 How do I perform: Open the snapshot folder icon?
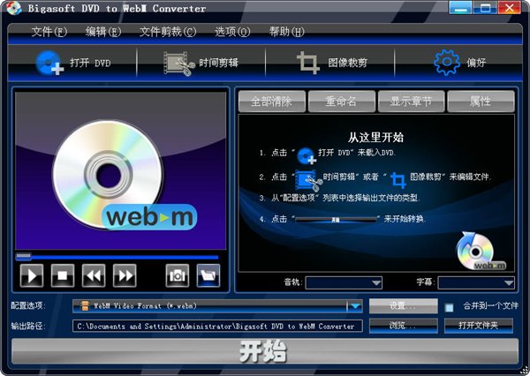[208, 275]
